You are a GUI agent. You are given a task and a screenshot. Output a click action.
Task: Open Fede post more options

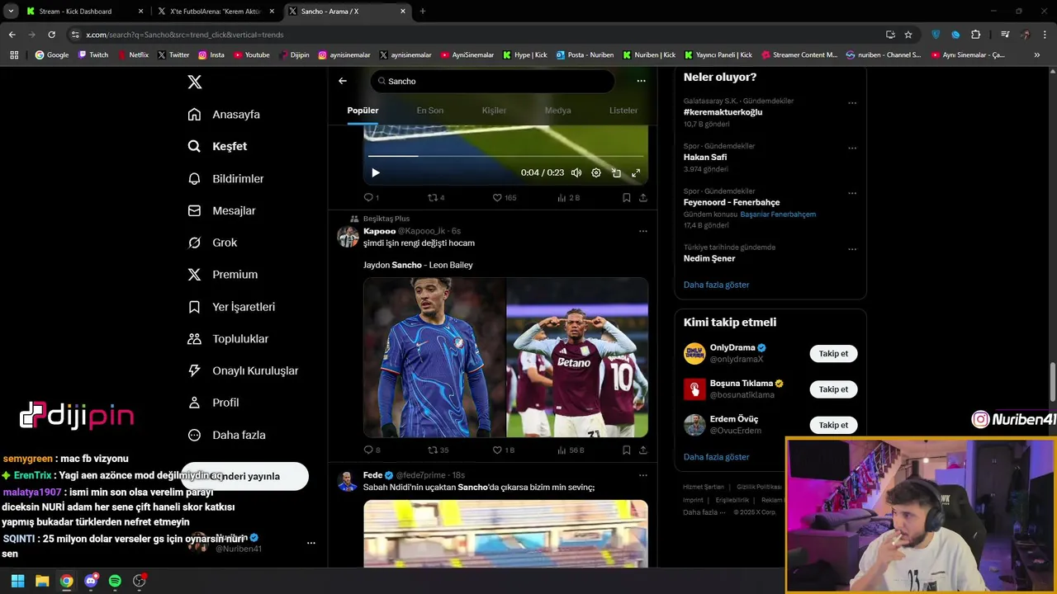click(x=643, y=475)
